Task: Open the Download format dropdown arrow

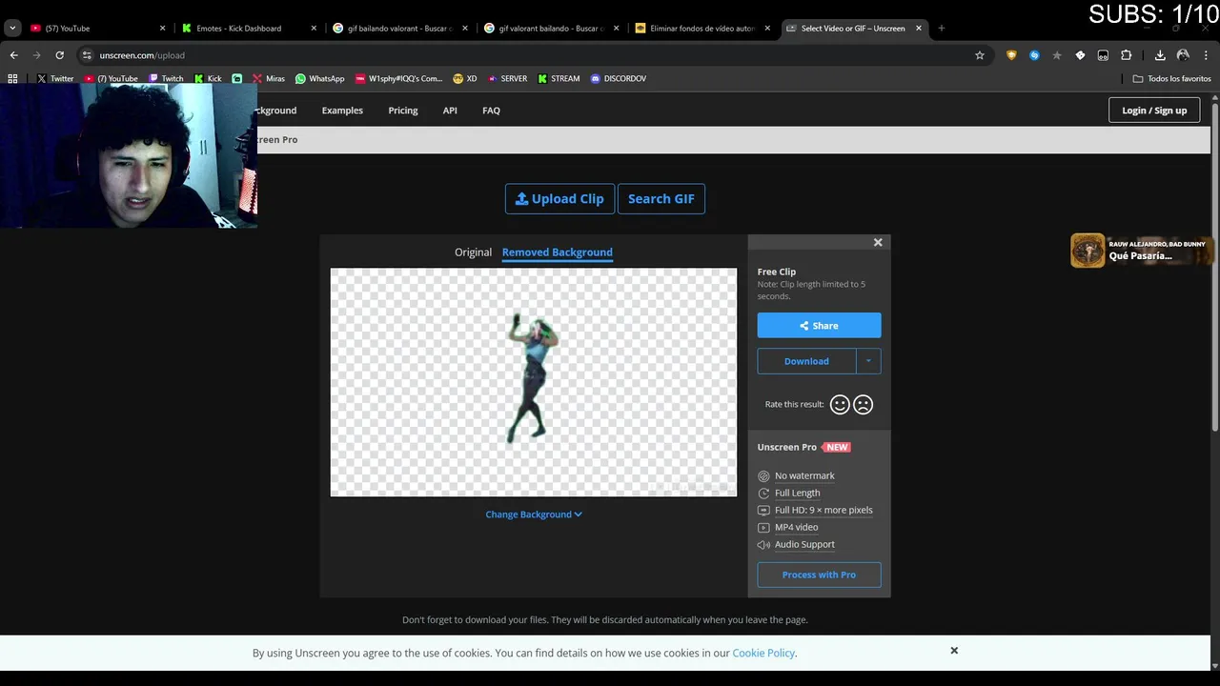Action: pyautogui.click(x=868, y=361)
